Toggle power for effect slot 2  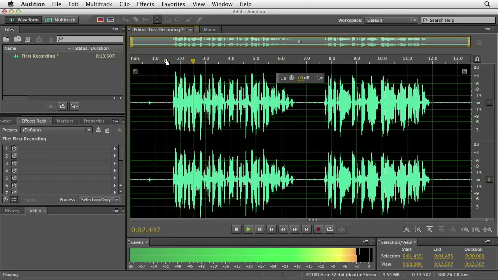14,156
